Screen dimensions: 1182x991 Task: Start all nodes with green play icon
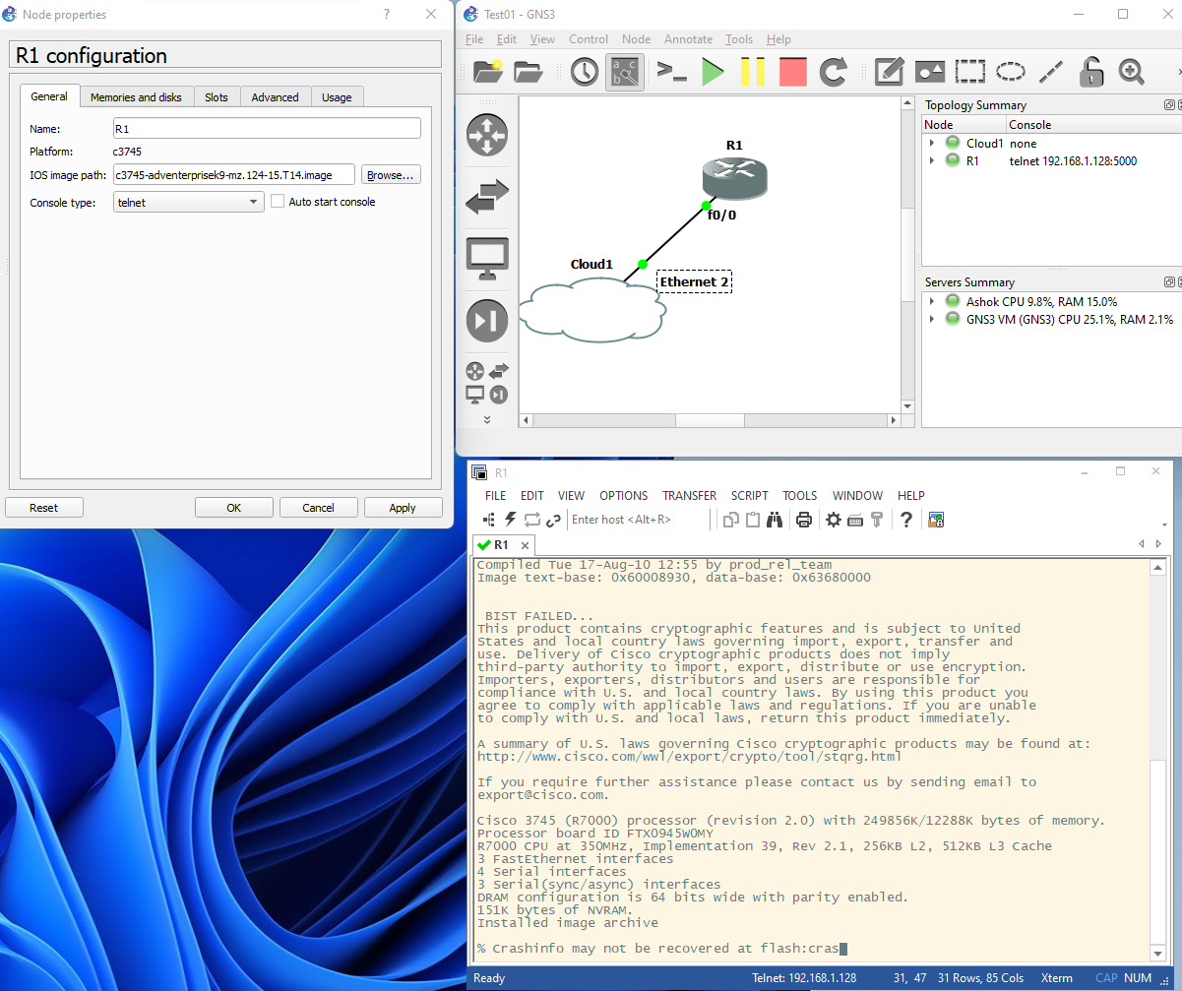(714, 72)
